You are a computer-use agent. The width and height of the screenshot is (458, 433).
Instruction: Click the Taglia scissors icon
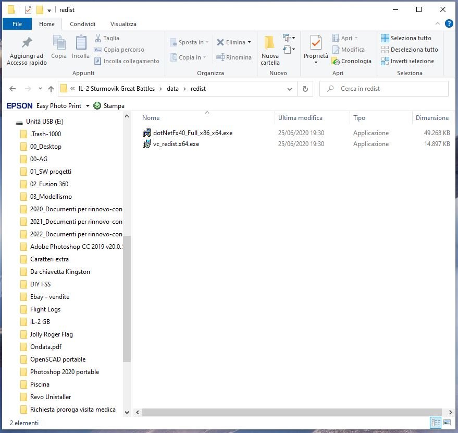click(x=98, y=38)
